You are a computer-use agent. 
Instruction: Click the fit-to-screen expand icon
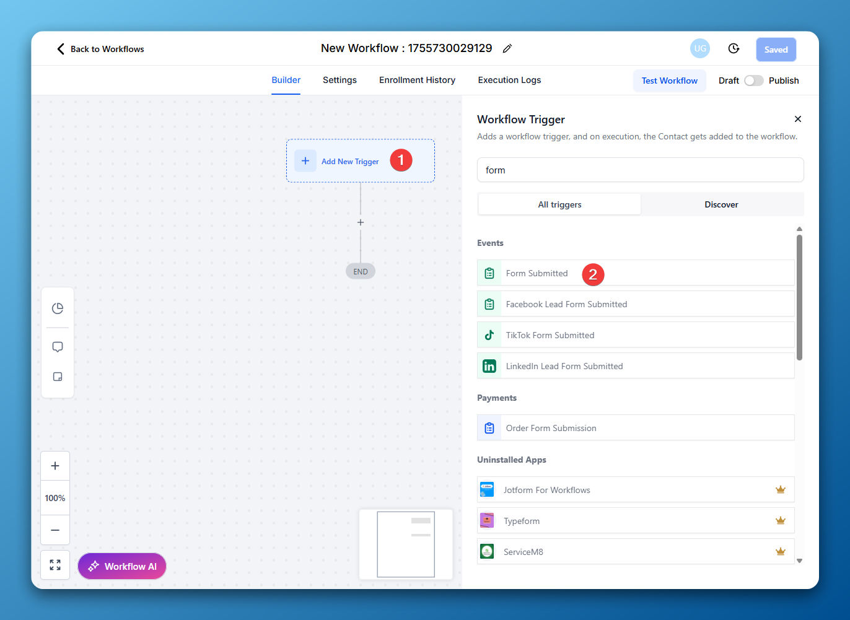(55, 565)
